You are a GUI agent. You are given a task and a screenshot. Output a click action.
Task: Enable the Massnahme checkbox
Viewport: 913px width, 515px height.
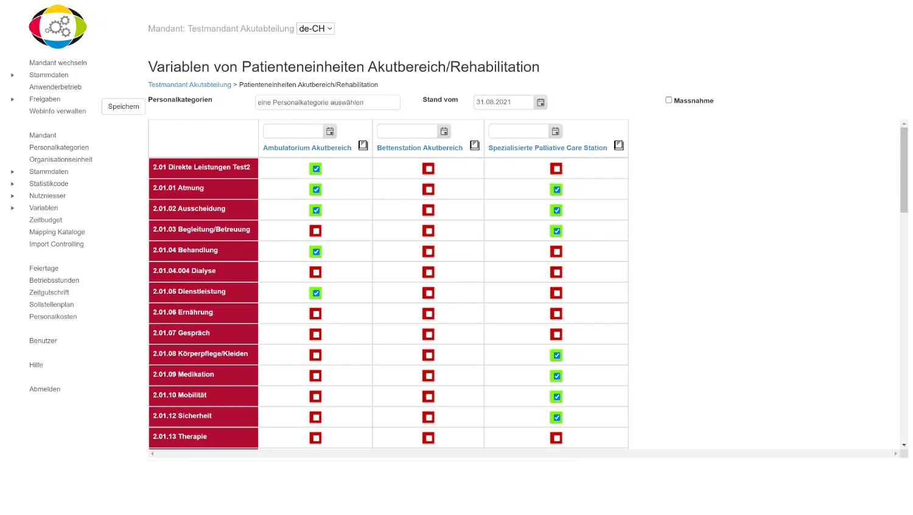click(x=668, y=100)
